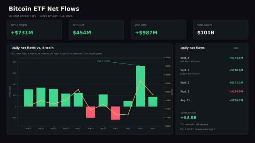Click the 'Sep 4' x-axis label

click(x=153, y=128)
